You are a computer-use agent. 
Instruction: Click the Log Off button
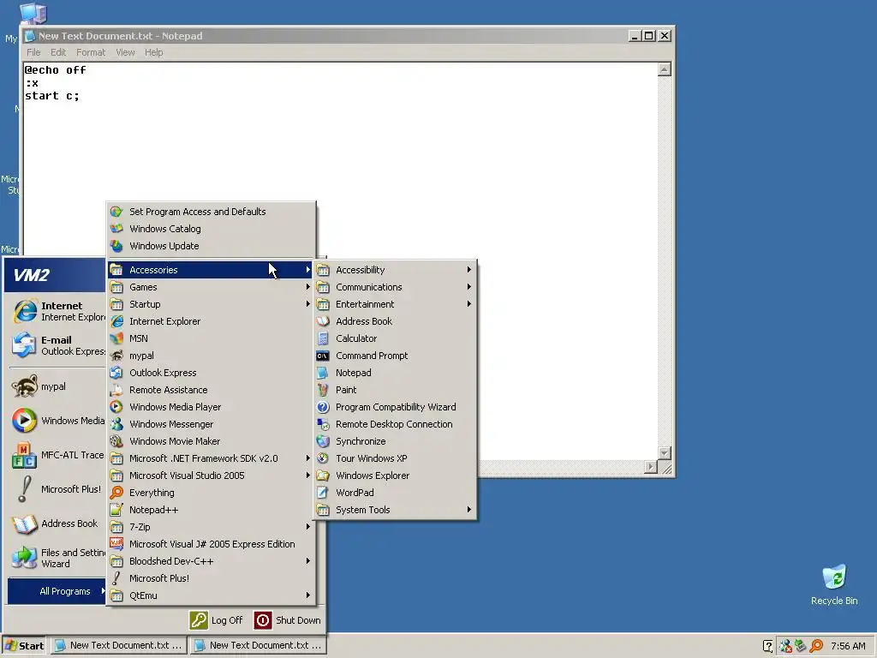(x=216, y=620)
